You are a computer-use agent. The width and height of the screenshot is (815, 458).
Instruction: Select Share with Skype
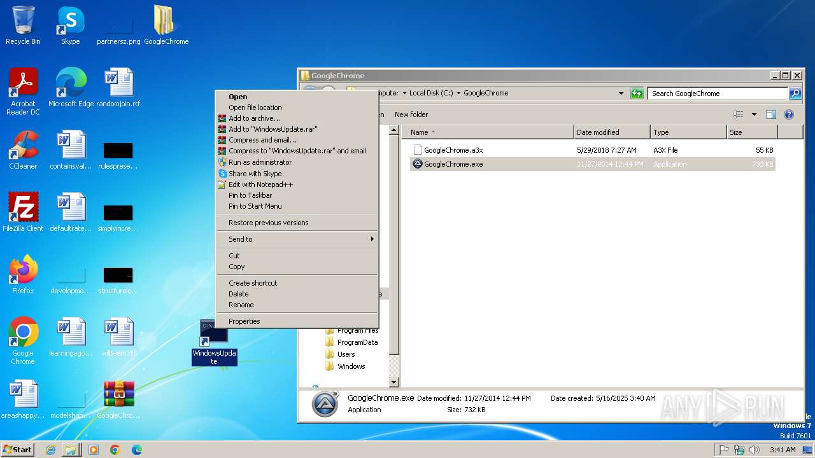pyautogui.click(x=297, y=174)
